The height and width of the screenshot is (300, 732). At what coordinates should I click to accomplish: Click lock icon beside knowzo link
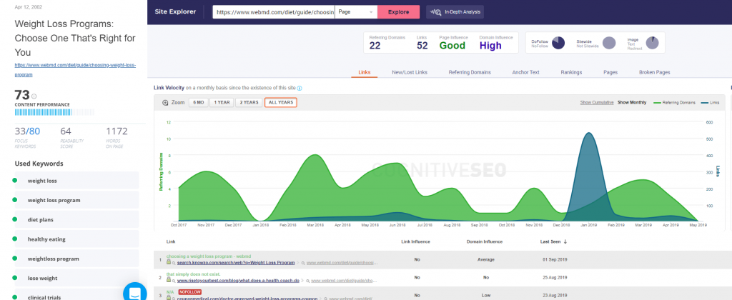pos(169,261)
